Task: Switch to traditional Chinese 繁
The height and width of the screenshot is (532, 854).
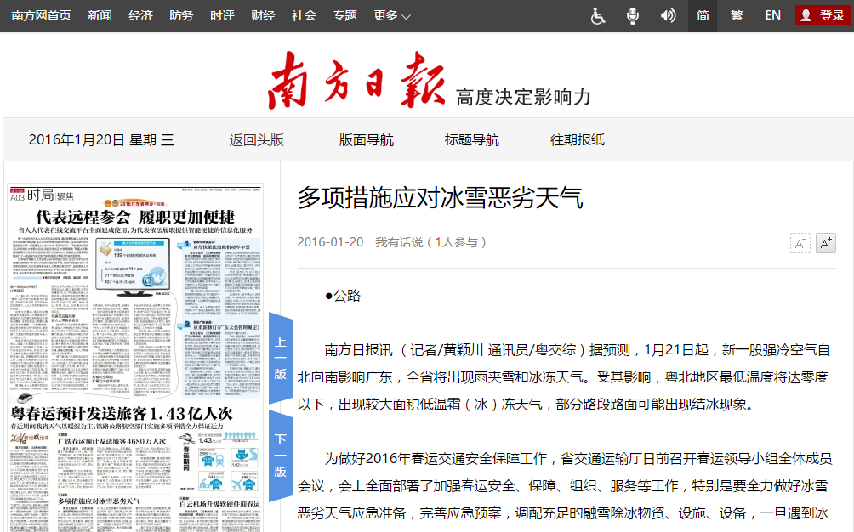Action: click(737, 16)
